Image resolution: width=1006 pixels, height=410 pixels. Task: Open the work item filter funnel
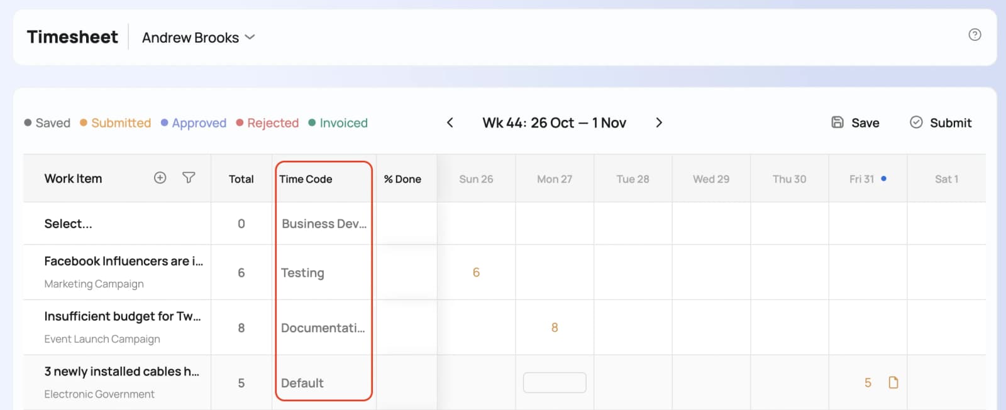tap(189, 178)
